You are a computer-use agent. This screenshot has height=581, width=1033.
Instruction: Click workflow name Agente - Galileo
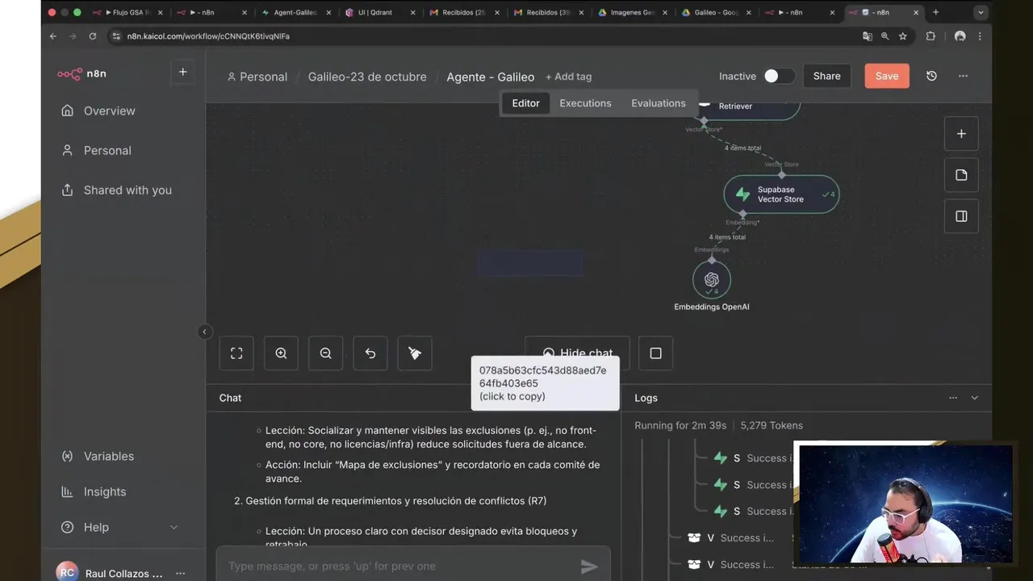(x=491, y=77)
